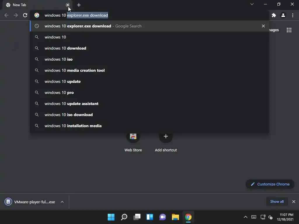Open Teams Chat on taskbar
The height and width of the screenshot is (224, 299).
click(x=162, y=217)
